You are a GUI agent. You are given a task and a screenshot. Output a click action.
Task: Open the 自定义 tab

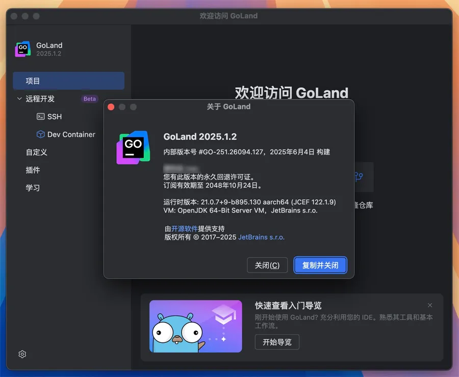click(37, 152)
